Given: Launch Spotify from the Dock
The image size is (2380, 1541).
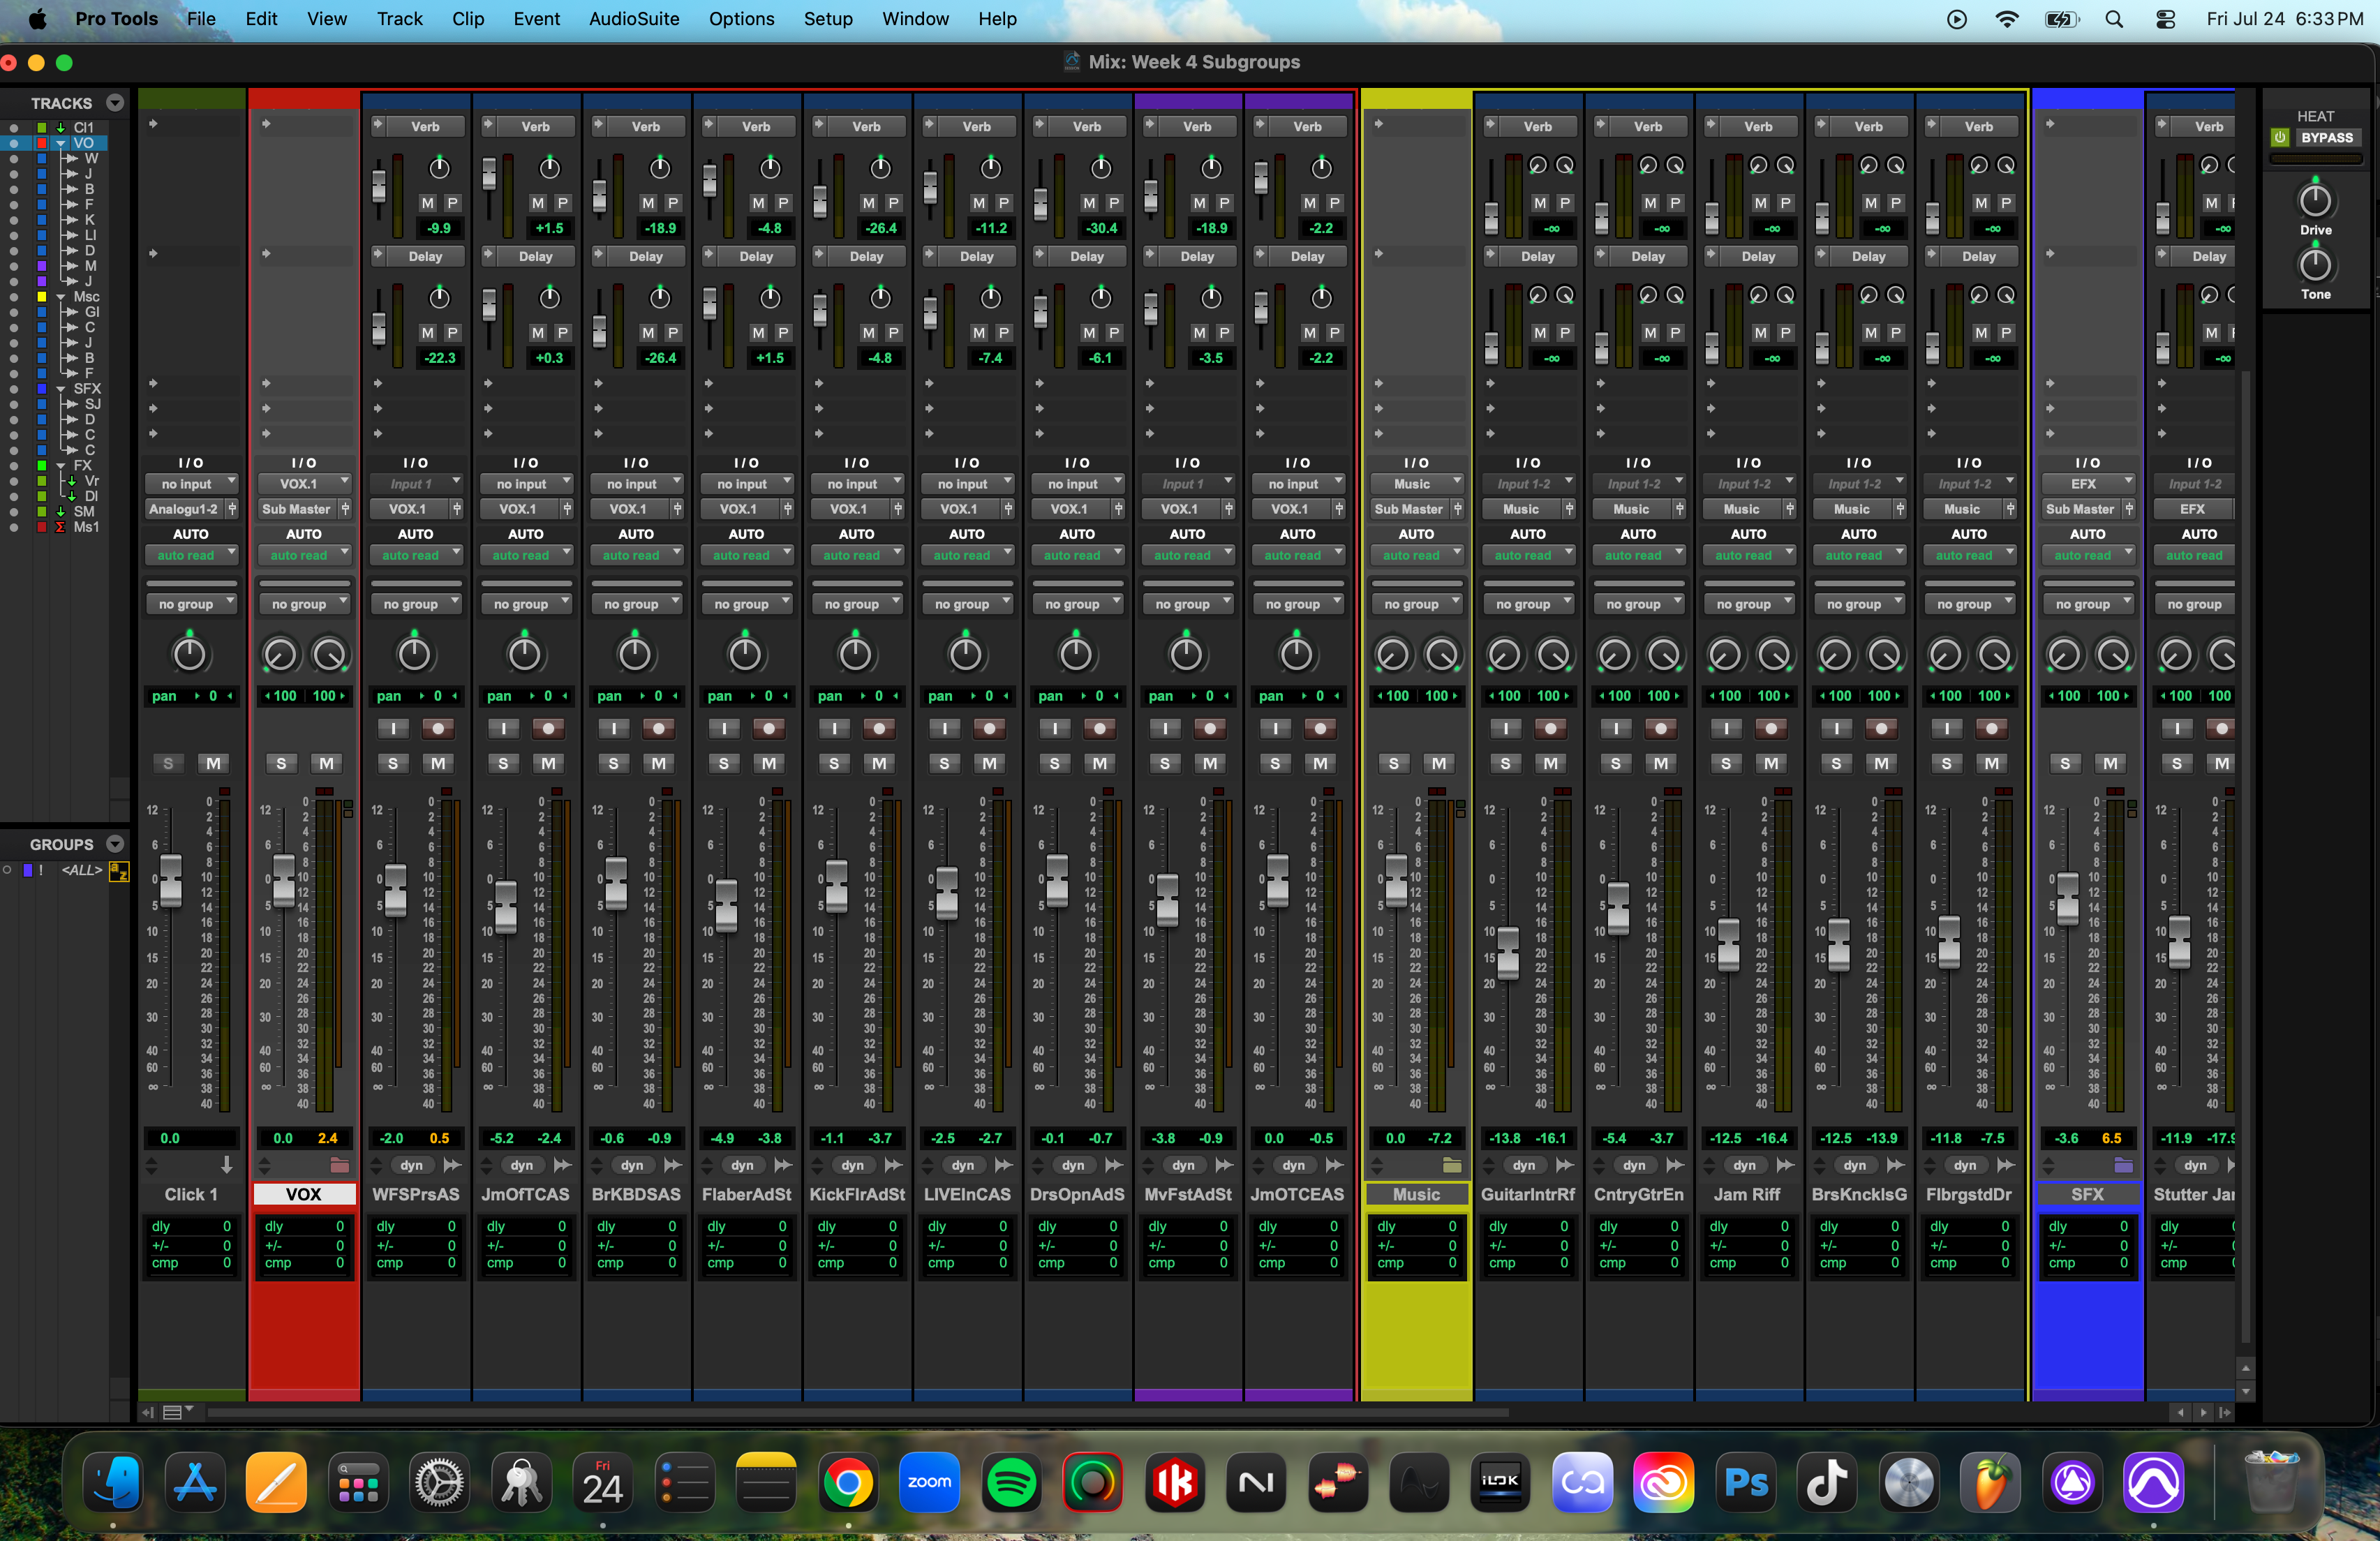Looking at the screenshot, I should (1011, 1482).
